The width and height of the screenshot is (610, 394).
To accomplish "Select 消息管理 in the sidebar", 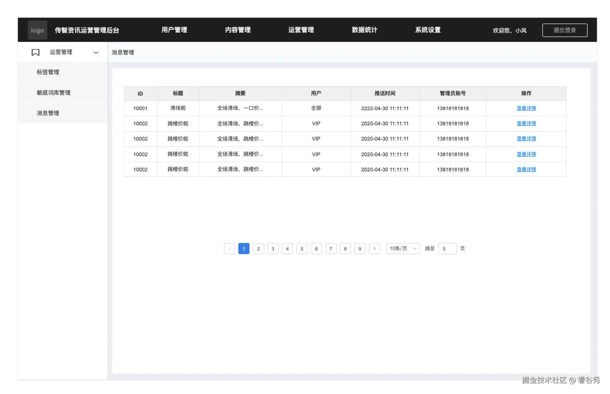I will pyautogui.click(x=48, y=113).
